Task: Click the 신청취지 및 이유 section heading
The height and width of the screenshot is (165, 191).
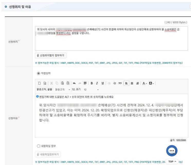Action: click(x=20, y=7)
